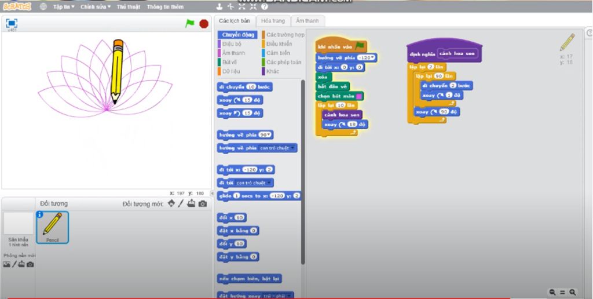Select Điệu bộ block category
The width and height of the screenshot is (593, 299).
click(232, 44)
